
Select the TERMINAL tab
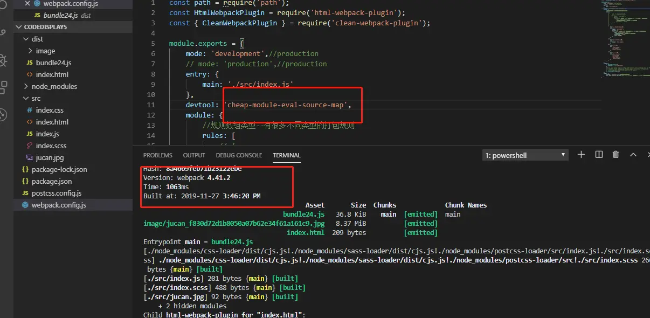[x=287, y=155]
